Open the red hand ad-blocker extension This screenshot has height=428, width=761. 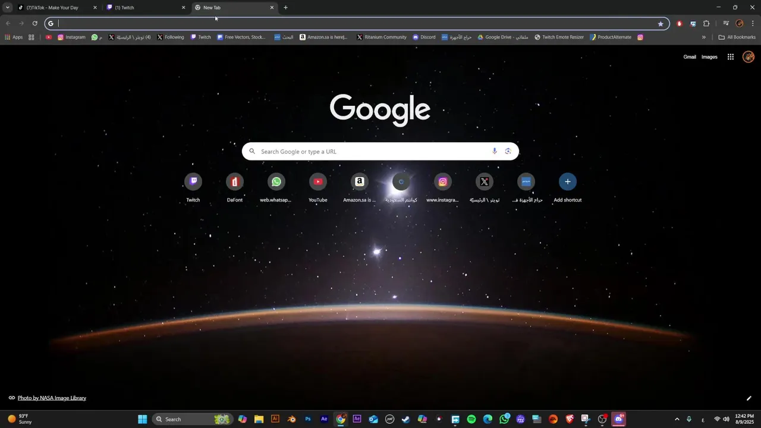tap(680, 24)
